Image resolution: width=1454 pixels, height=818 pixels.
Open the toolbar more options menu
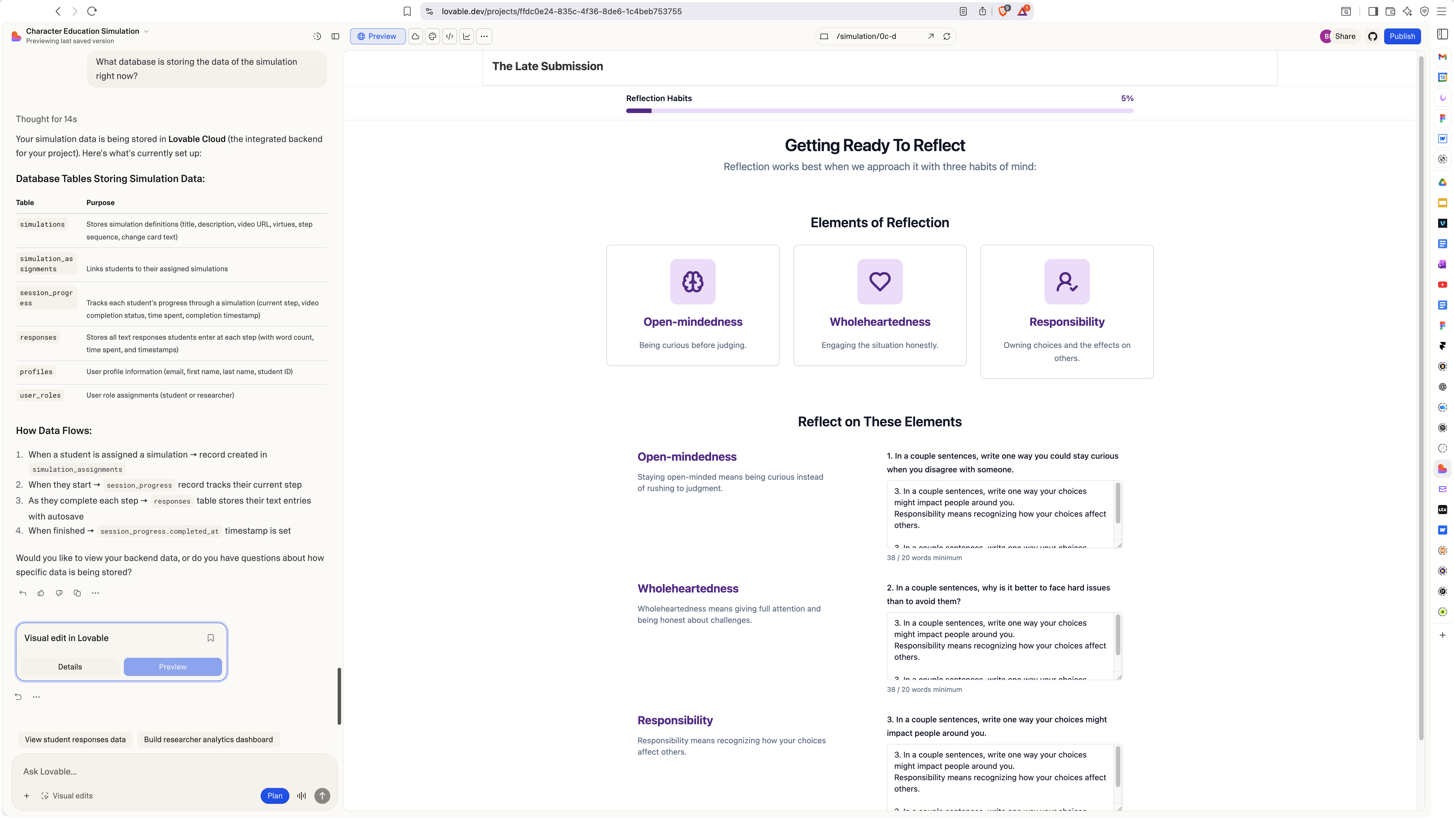tap(484, 36)
